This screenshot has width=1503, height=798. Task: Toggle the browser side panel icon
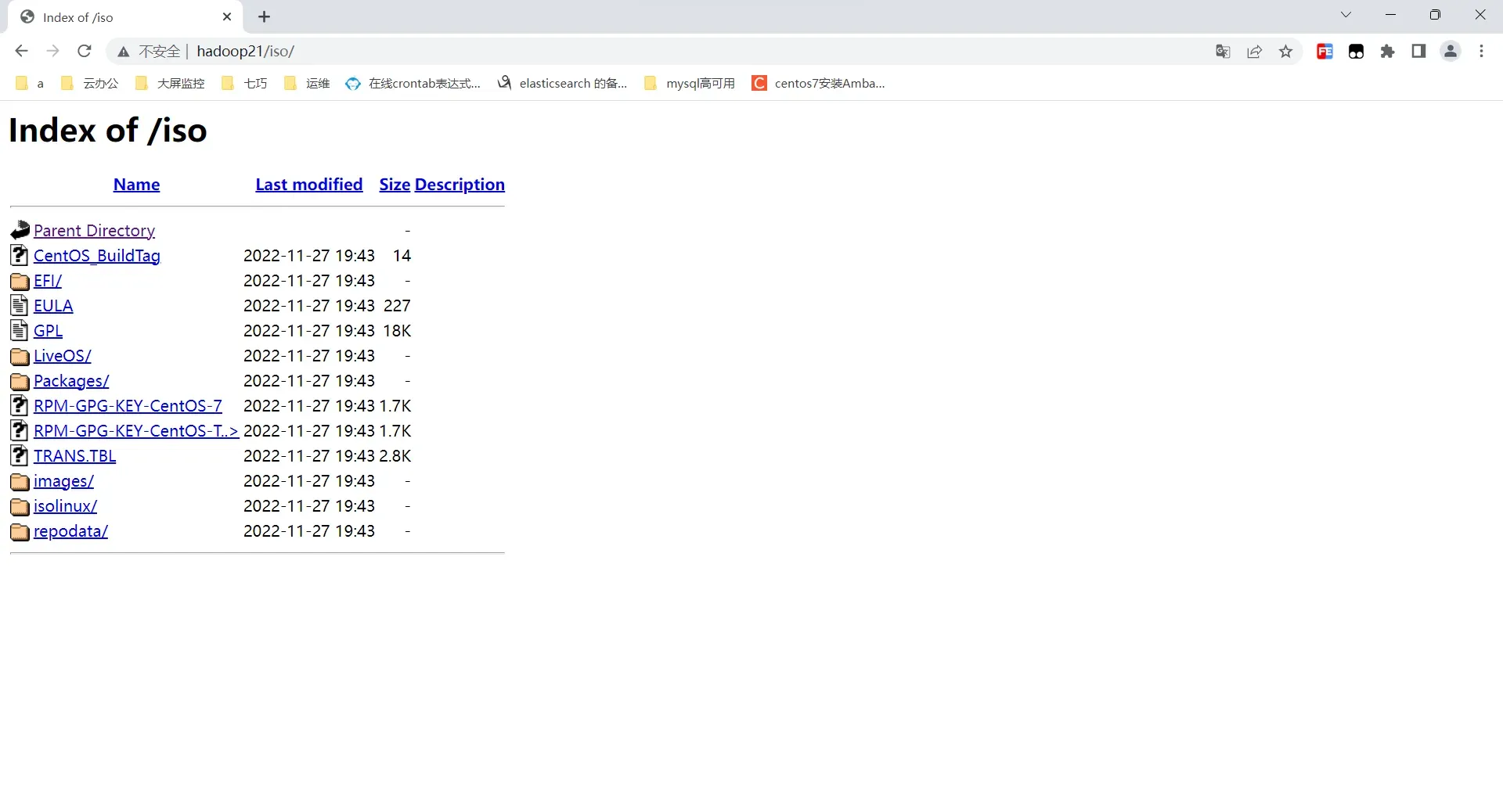coord(1418,52)
